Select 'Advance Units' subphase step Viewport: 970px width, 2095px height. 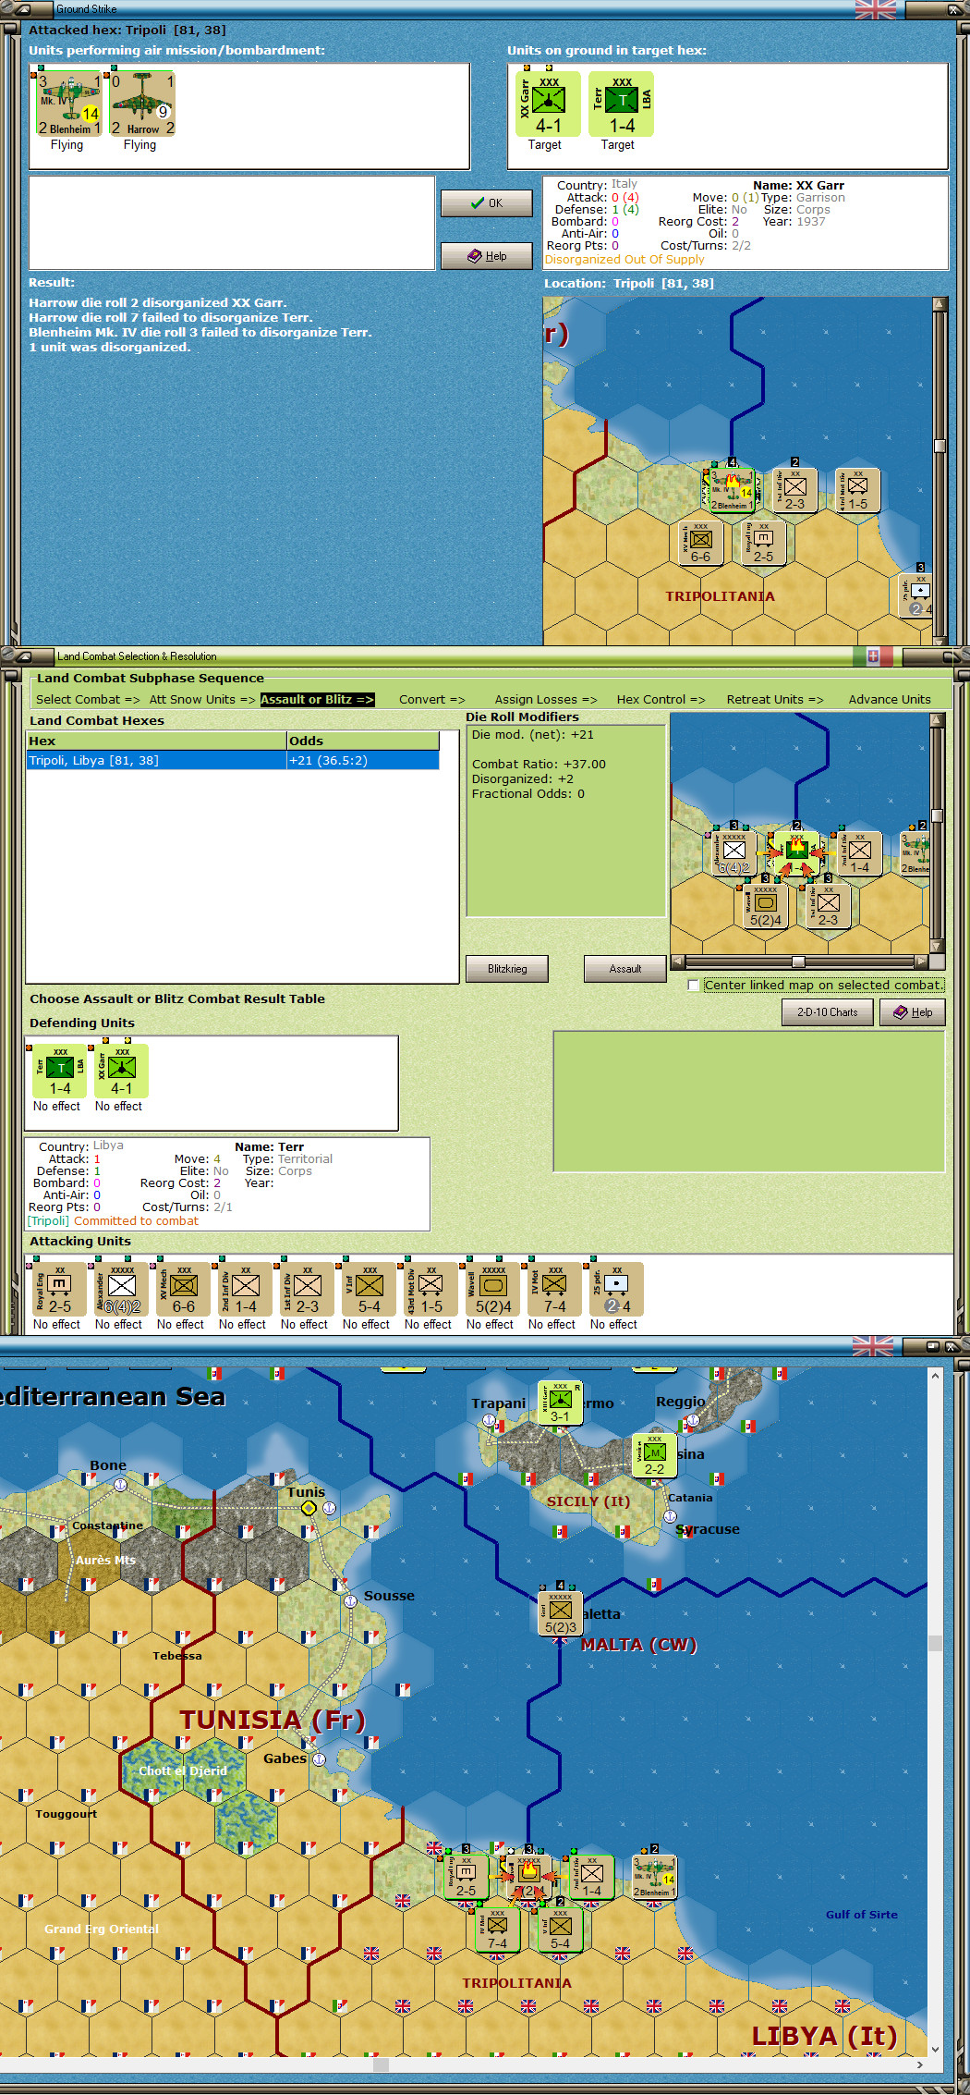890,700
